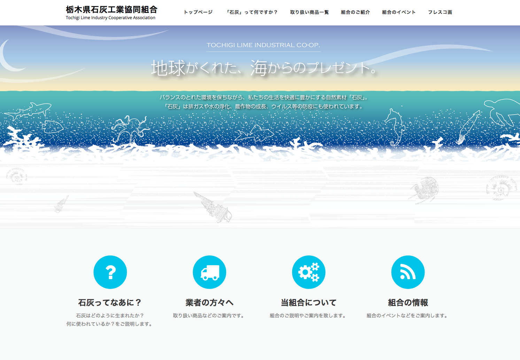Open the 組合の情報 heading link
Viewport: 520px width, 360px height.
(x=408, y=302)
